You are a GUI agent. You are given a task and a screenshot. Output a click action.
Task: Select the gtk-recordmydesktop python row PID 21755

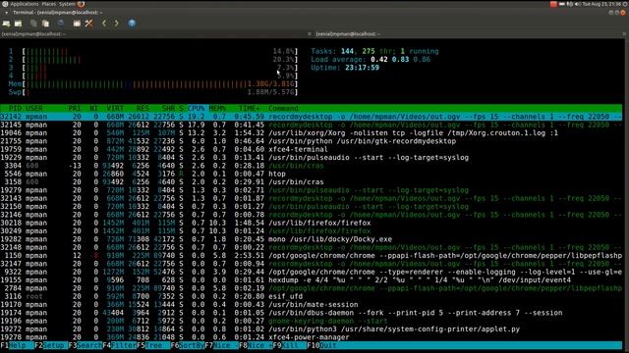311,141
